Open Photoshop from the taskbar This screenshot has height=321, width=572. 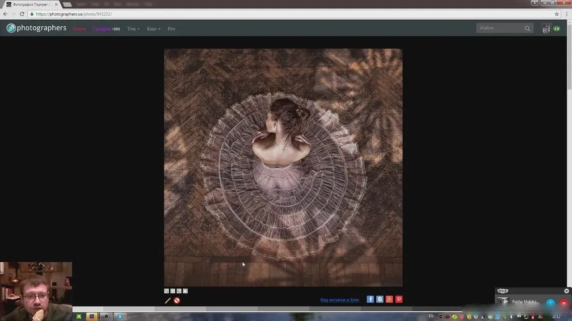[x=92, y=317]
